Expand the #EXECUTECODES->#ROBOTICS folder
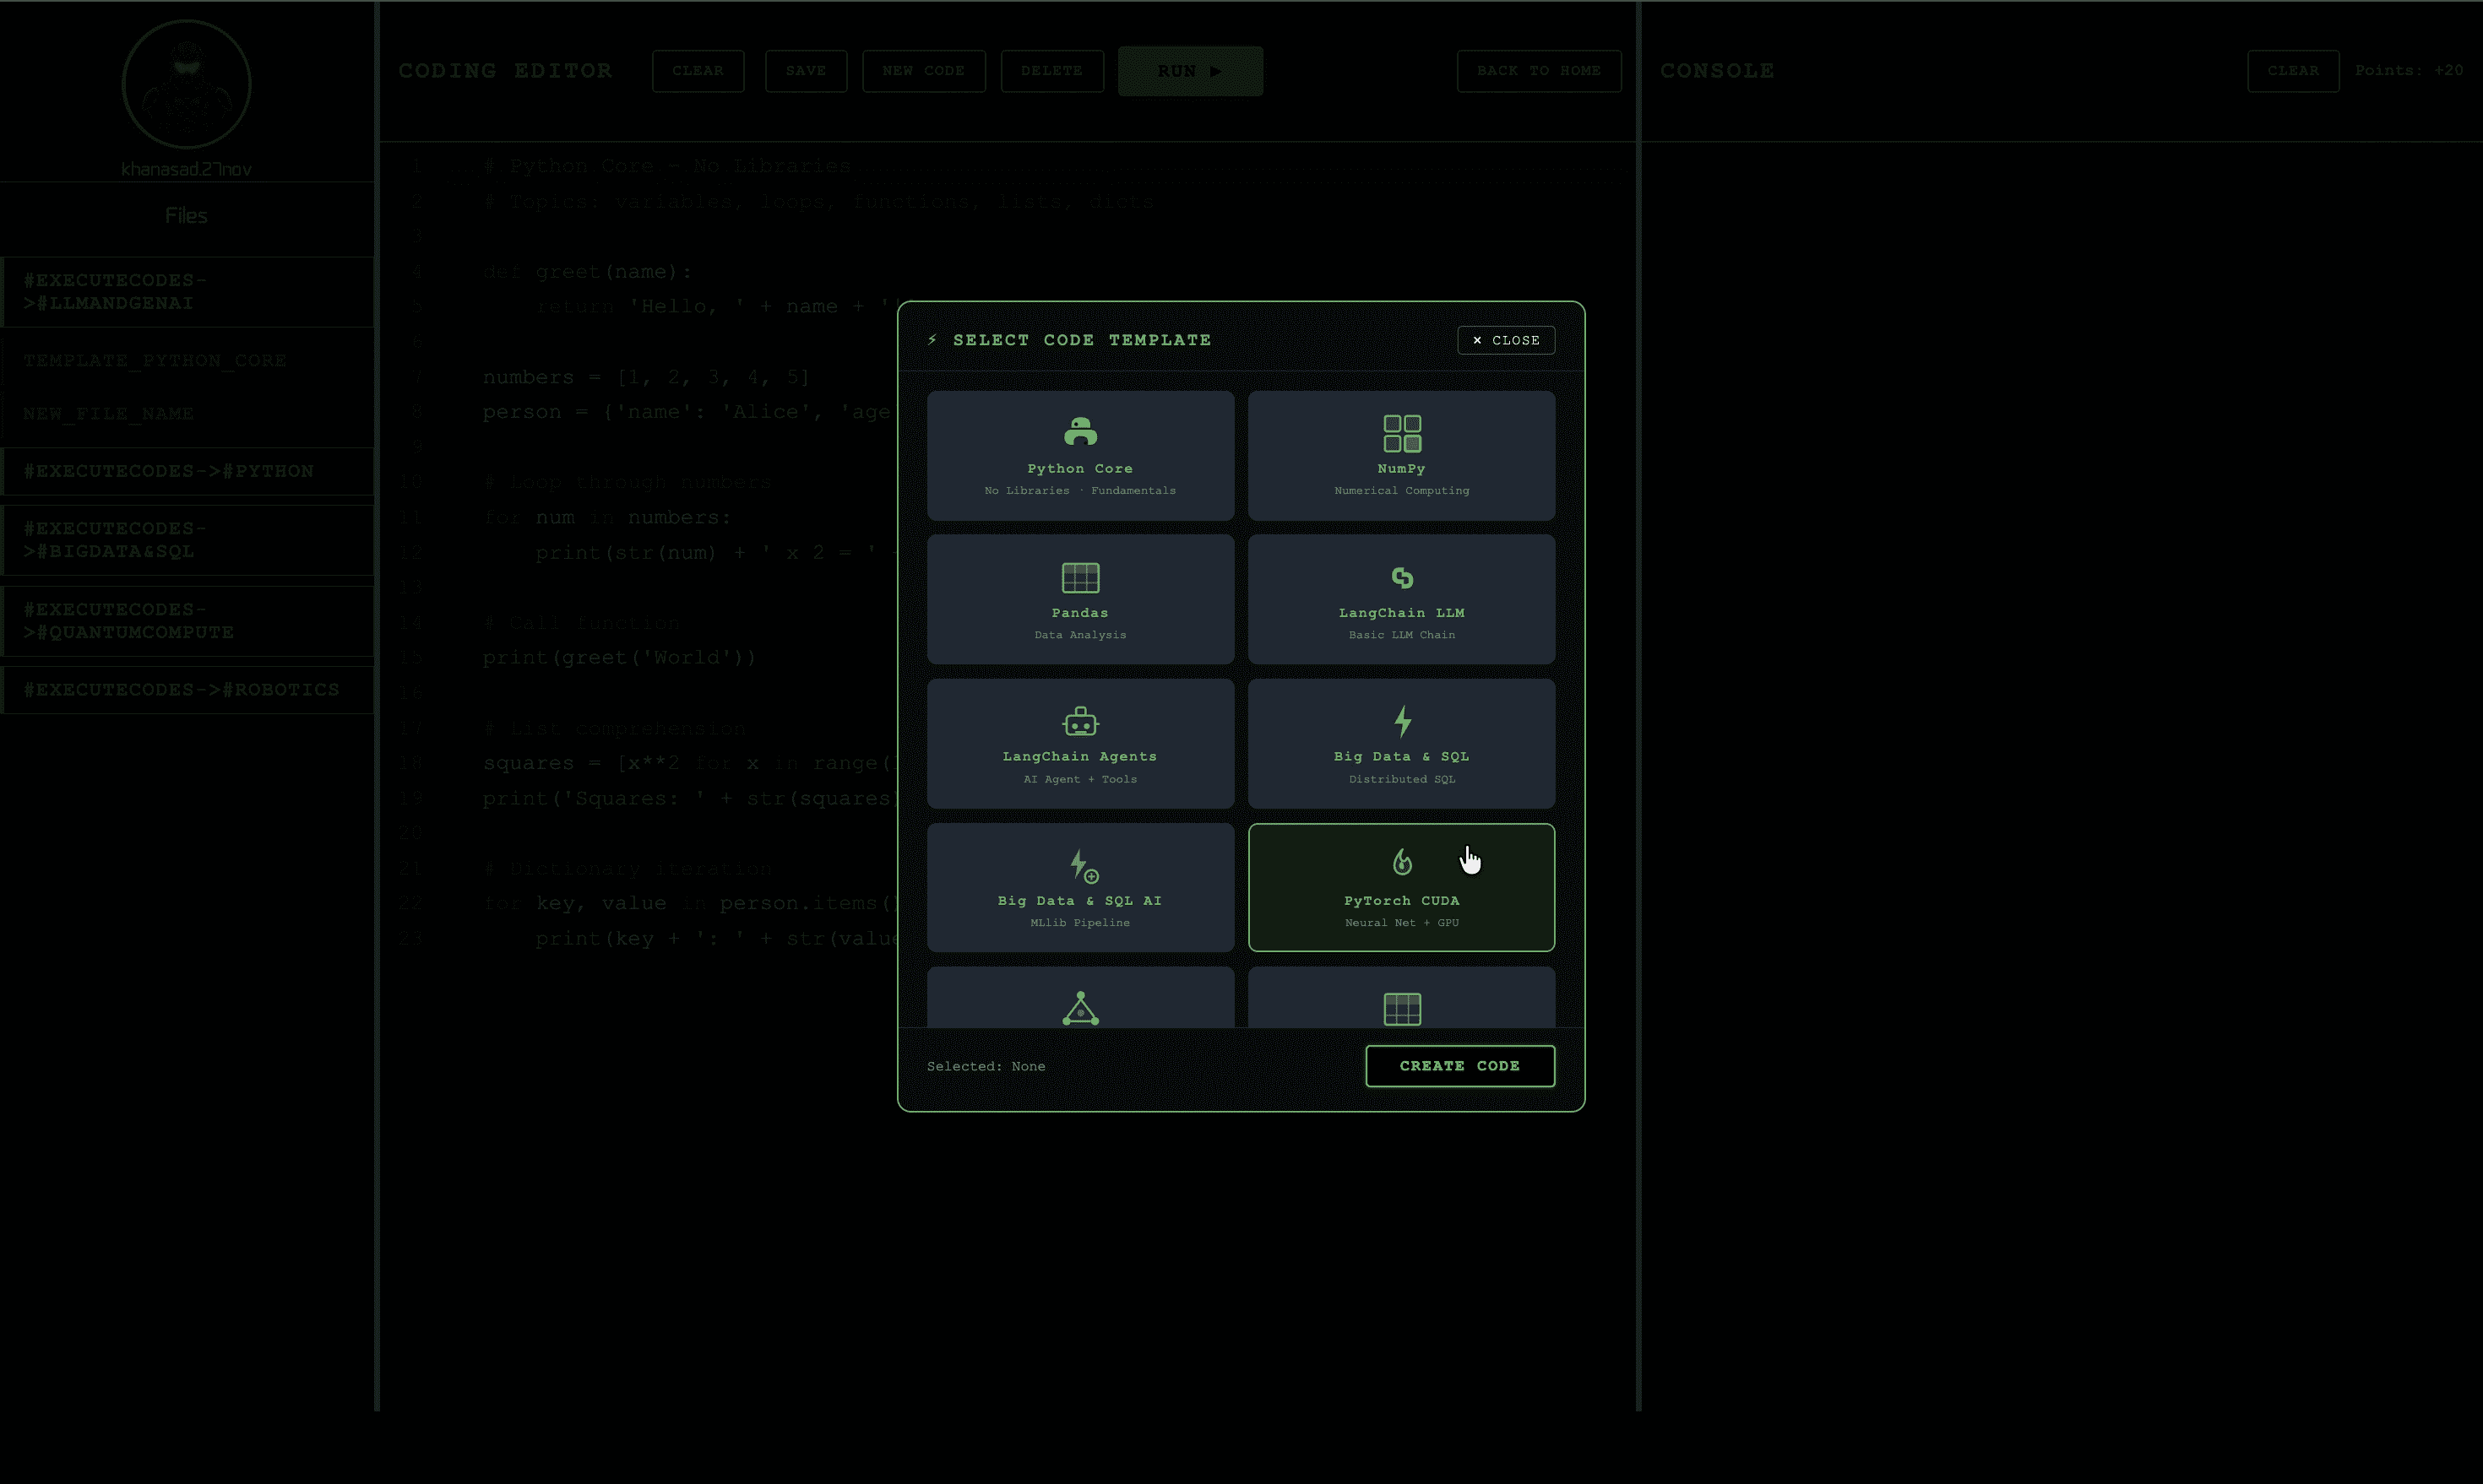Screen dimensions: 2483x1484 [x=187, y=690]
